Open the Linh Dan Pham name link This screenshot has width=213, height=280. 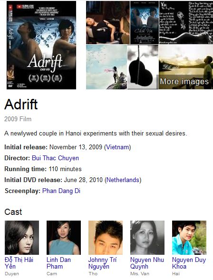pyautogui.click(x=58, y=263)
